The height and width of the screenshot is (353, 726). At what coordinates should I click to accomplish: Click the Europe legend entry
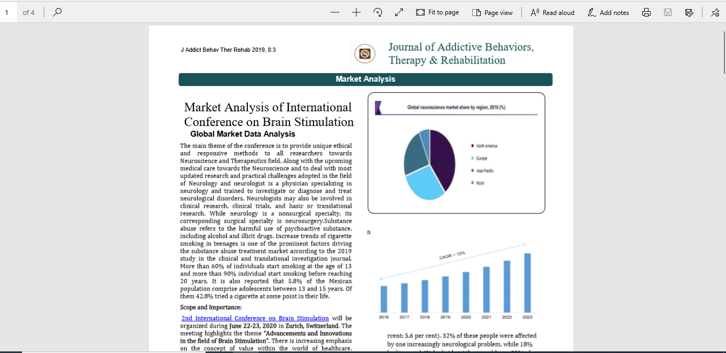(x=479, y=159)
